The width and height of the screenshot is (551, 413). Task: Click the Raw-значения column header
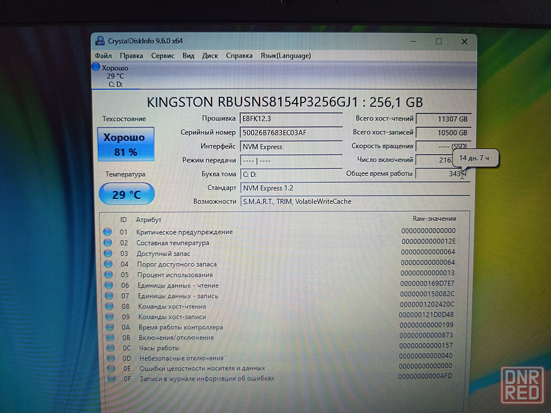(434, 219)
